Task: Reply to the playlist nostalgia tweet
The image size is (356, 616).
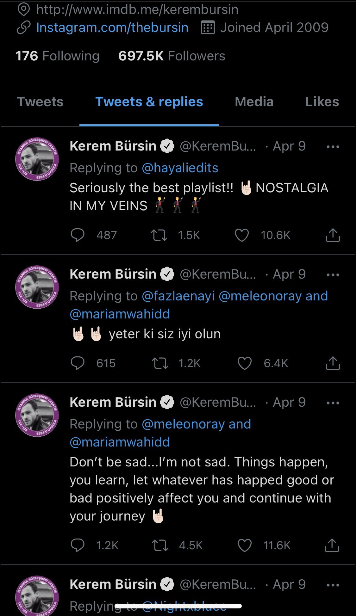Action: (78, 235)
